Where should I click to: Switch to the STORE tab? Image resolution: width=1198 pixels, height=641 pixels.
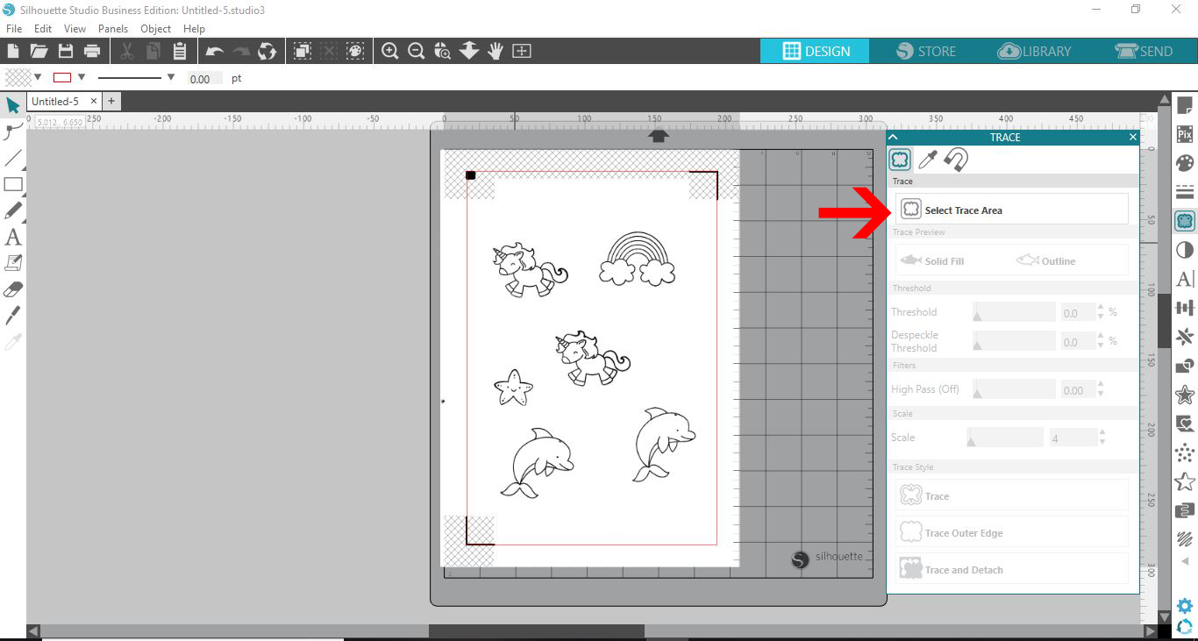click(x=925, y=51)
